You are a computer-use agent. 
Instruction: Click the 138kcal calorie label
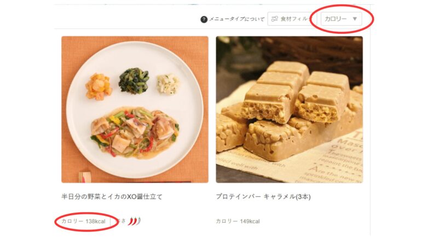(83, 221)
